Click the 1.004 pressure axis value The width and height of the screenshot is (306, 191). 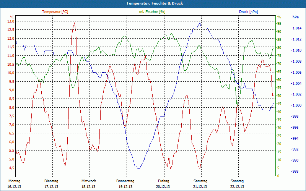click(x=297, y=83)
